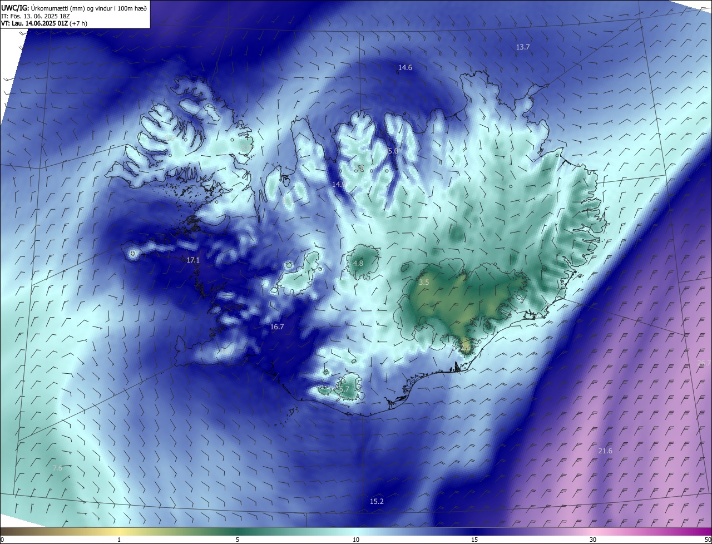Click the '3.5' value on the large glacier

[x=424, y=283]
